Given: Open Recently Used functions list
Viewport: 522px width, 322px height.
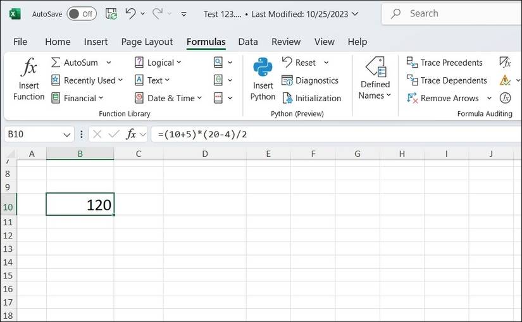Looking at the screenshot, I should pyautogui.click(x=87, y=80).
